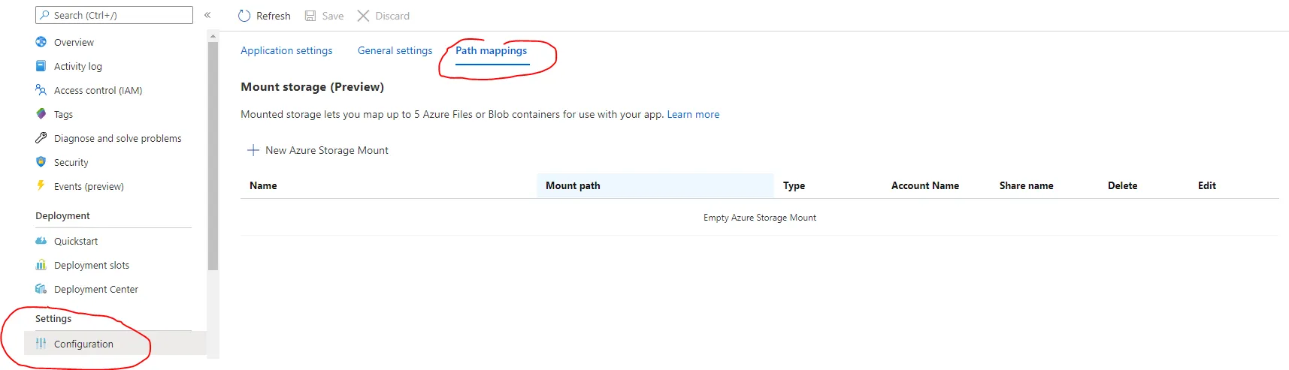
Task: Click the Access control (IAM) people icon
Action: pyautogui.click(x=41, y=90)
